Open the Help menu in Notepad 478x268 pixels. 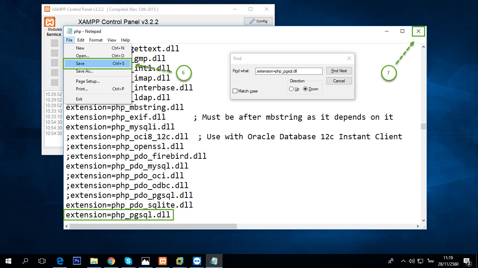pos(125,40)
